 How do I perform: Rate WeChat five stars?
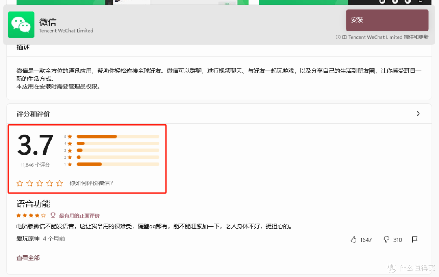59,183
